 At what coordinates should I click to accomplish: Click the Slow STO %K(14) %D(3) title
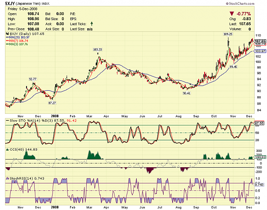point(32,121)
